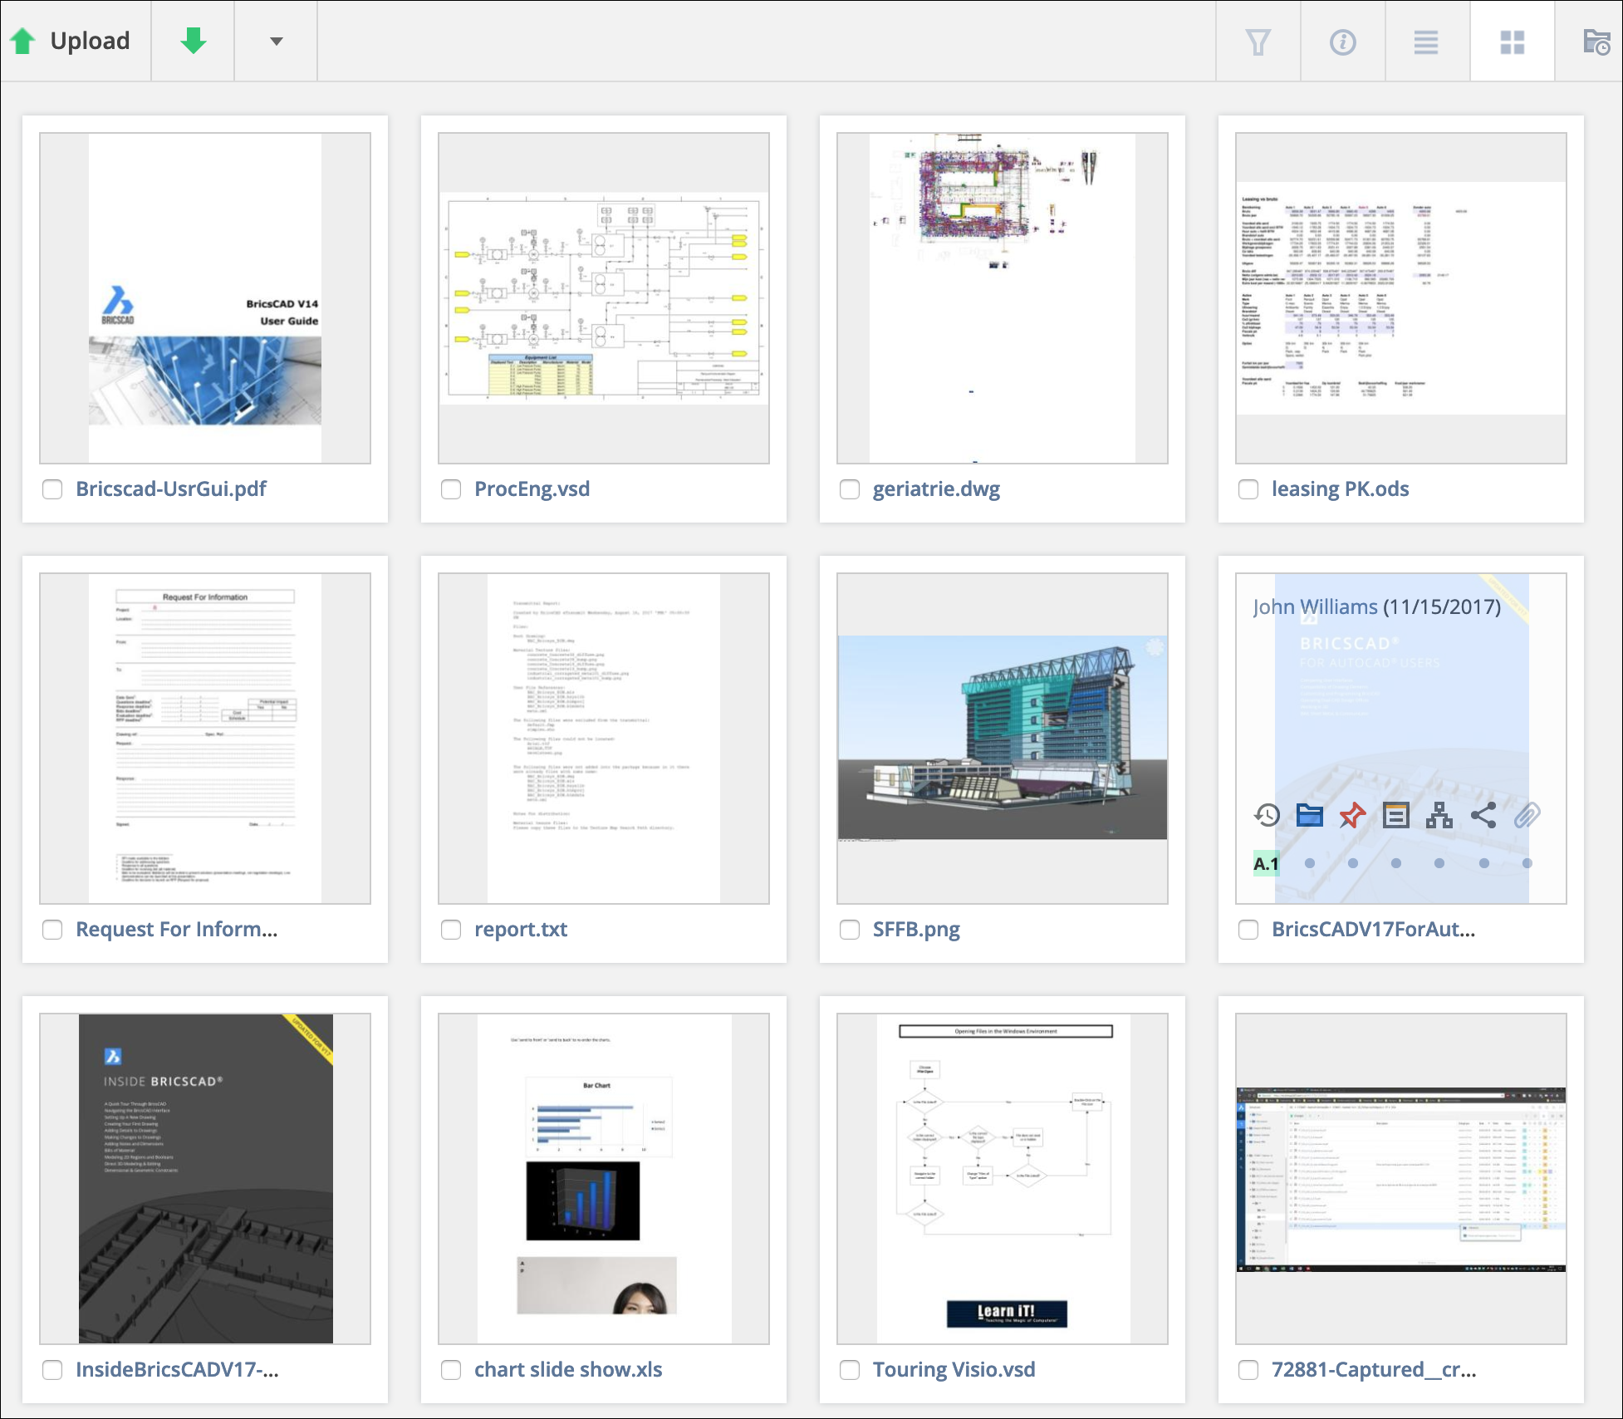Viewport: 1623px width, 1419px height.
Task: Select the chart slide show.xls checkbox
Action: [451, 1370]
